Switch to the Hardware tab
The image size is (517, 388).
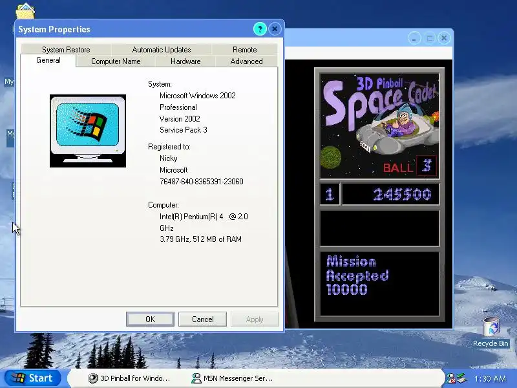pyautogui.click(x=185, y=61)
